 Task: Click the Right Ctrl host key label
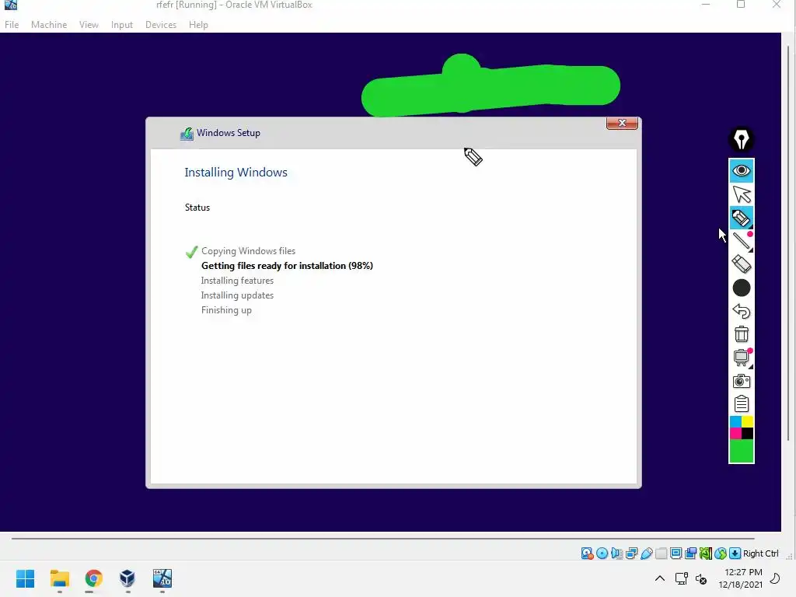pos(760,553)
